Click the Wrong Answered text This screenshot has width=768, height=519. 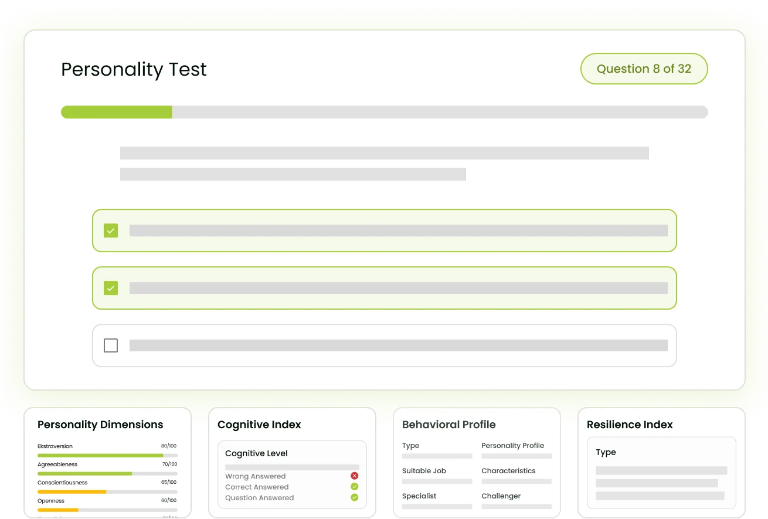click(x=256, y=476)
